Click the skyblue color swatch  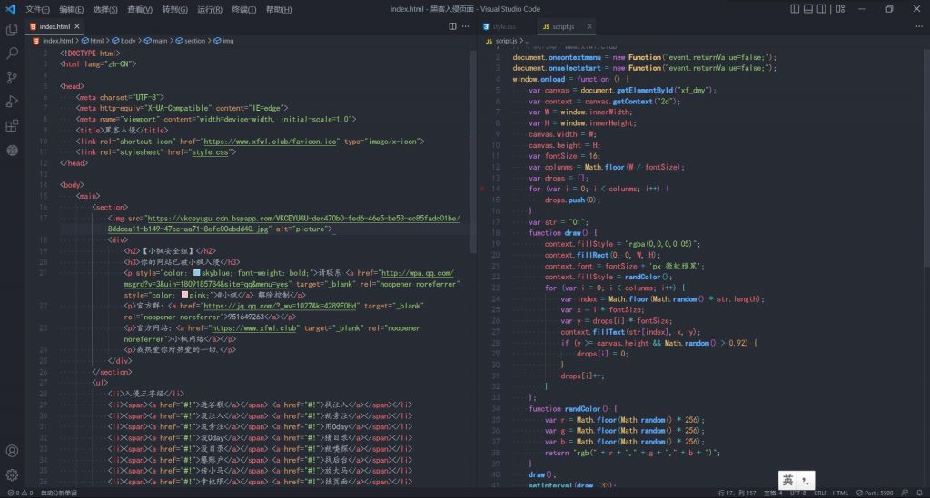pos(196,273)
